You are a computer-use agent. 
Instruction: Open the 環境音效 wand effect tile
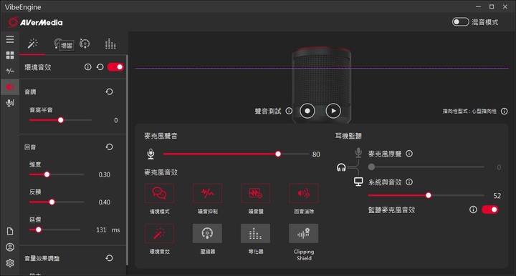(159, 233)
